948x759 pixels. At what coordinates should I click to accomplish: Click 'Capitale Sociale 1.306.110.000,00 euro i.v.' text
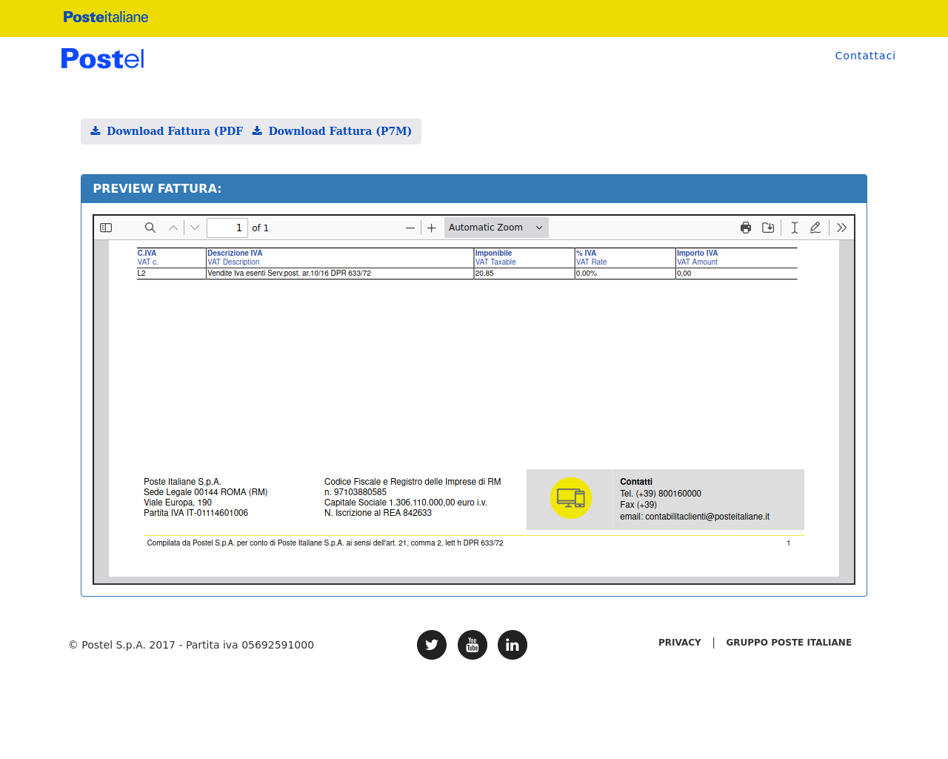[406, 503]
